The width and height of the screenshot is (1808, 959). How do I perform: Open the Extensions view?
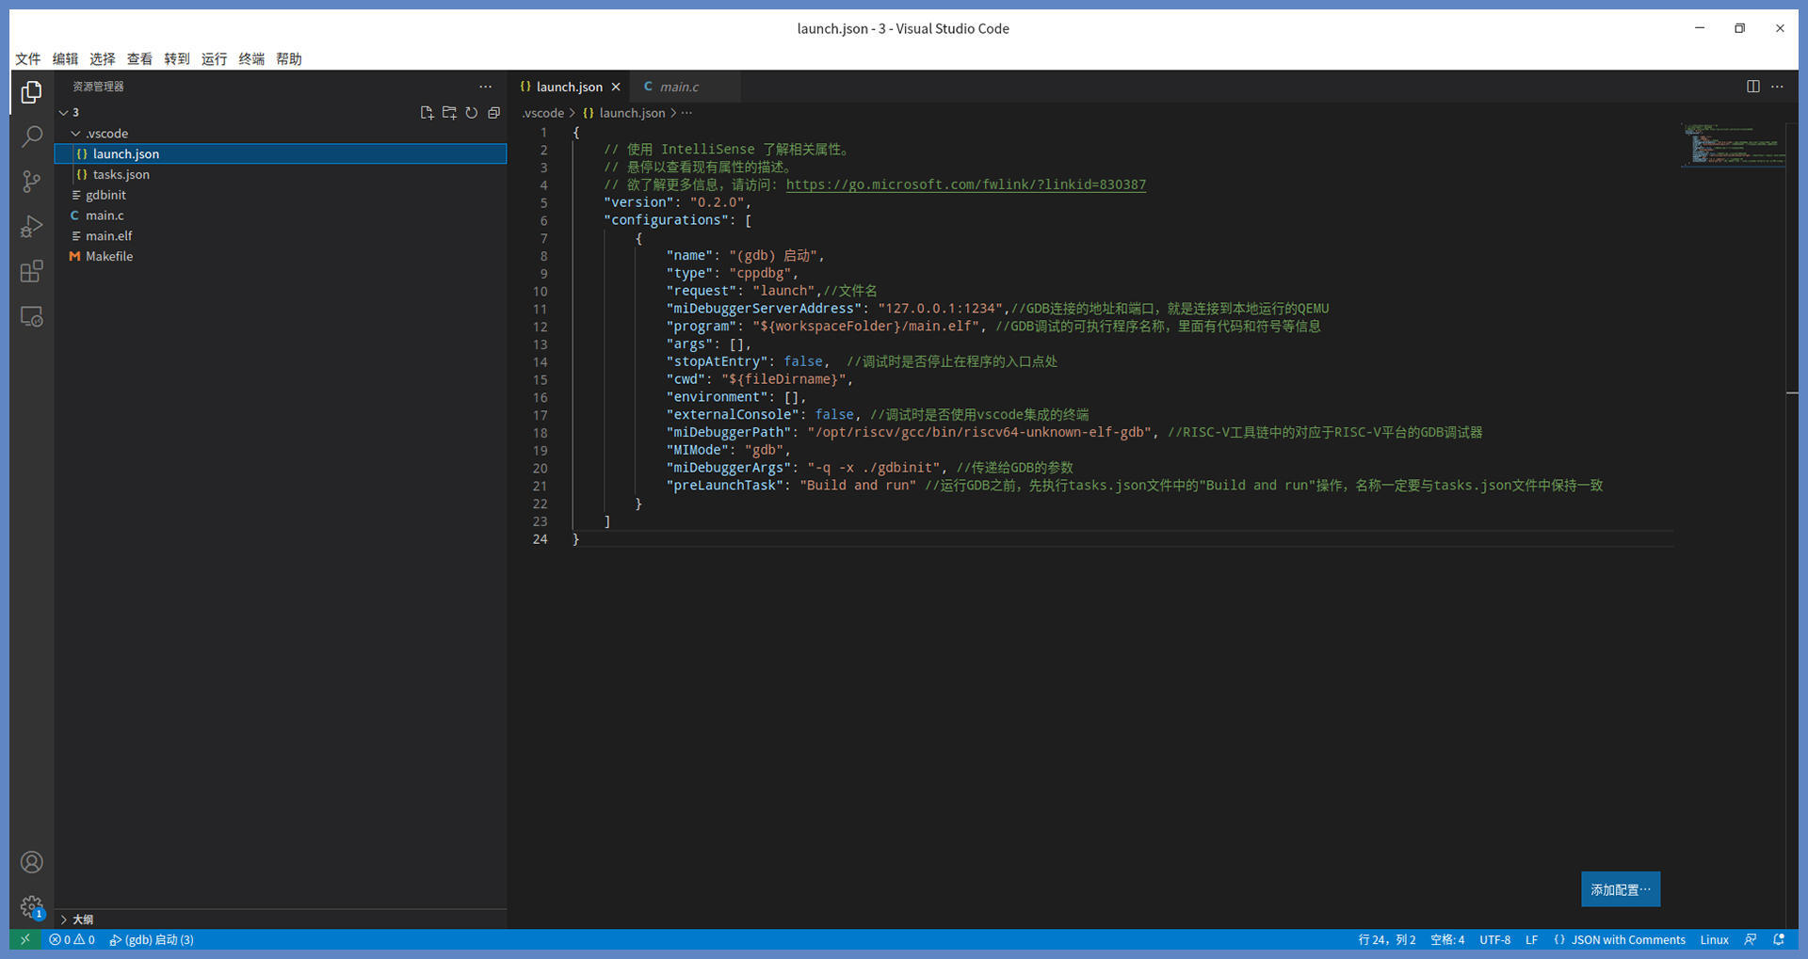pos(31,272)
